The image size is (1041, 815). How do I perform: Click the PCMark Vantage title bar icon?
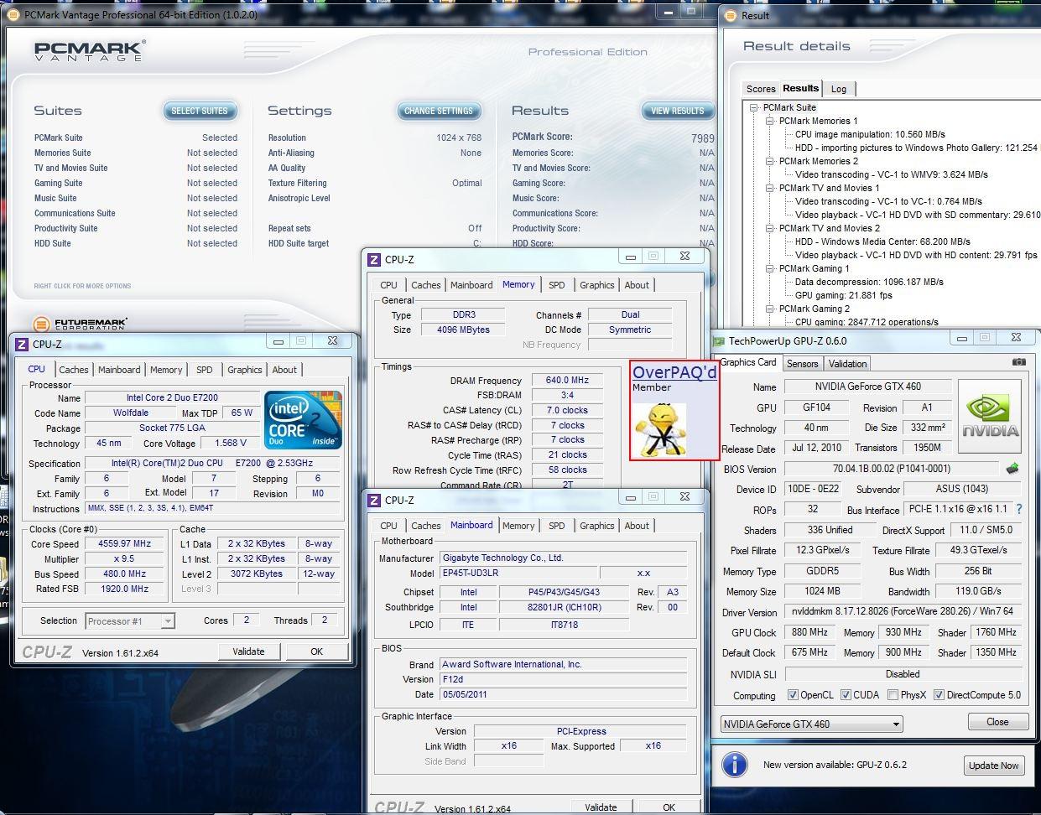click(13, 14)
